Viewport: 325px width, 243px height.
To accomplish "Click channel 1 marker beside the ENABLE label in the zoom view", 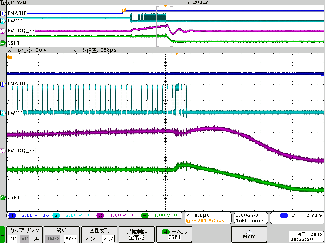I will (x=3, y=84).
